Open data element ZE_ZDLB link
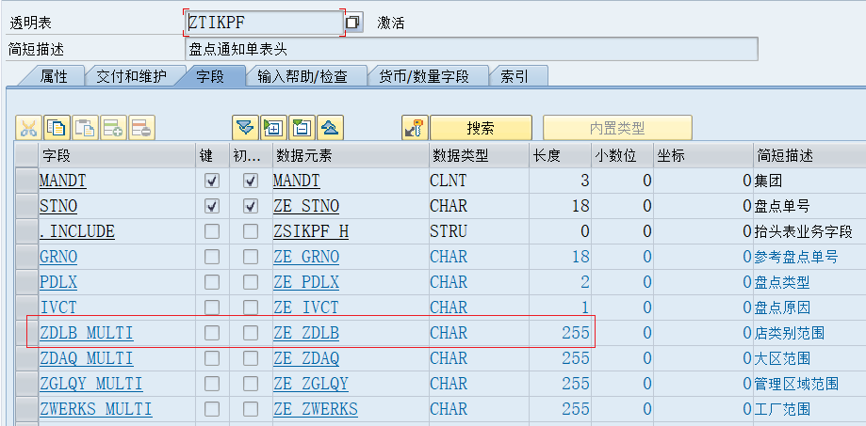The height and width of the screenshot is (426, 866). (306, 333)
